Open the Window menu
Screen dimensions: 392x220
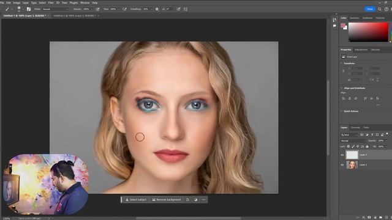click(85, 2)
